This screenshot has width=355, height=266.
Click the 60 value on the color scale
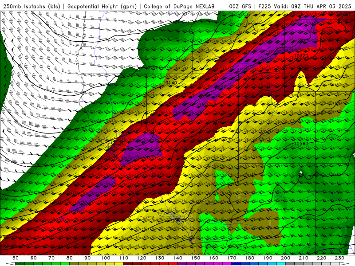pyautogui.click(x=33, y=258)
